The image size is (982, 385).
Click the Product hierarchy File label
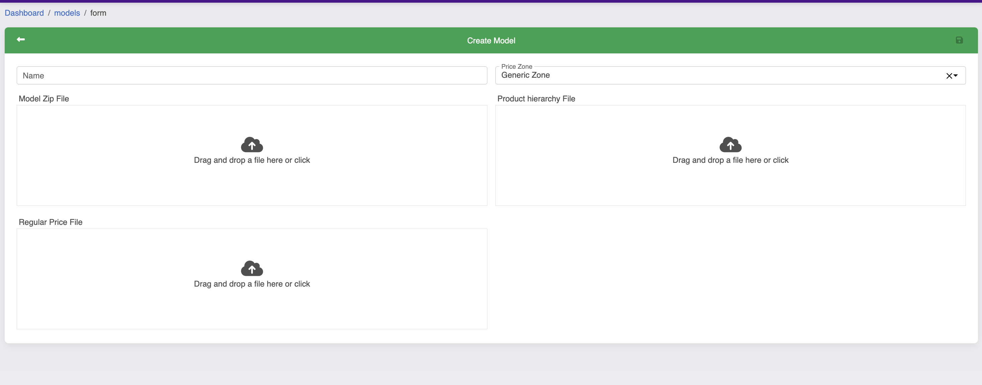click(x=536, y=99)
